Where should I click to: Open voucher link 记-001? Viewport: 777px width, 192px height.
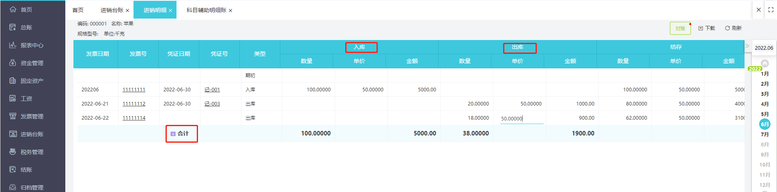tap(212, 90)
